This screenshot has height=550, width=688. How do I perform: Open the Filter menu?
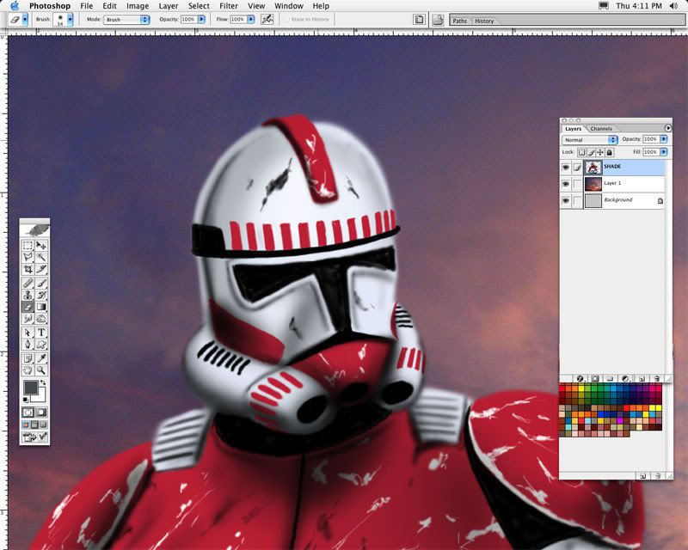coord(229,6)
